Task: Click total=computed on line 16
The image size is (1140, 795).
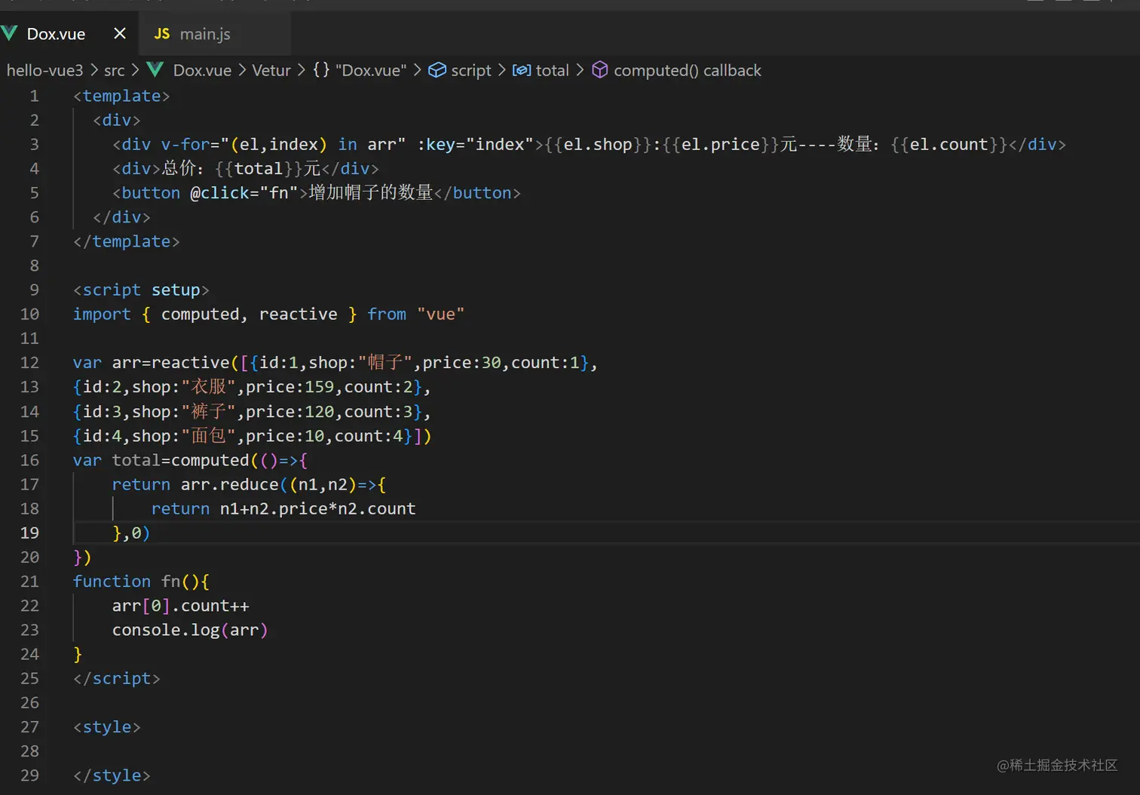Action: 180,460
